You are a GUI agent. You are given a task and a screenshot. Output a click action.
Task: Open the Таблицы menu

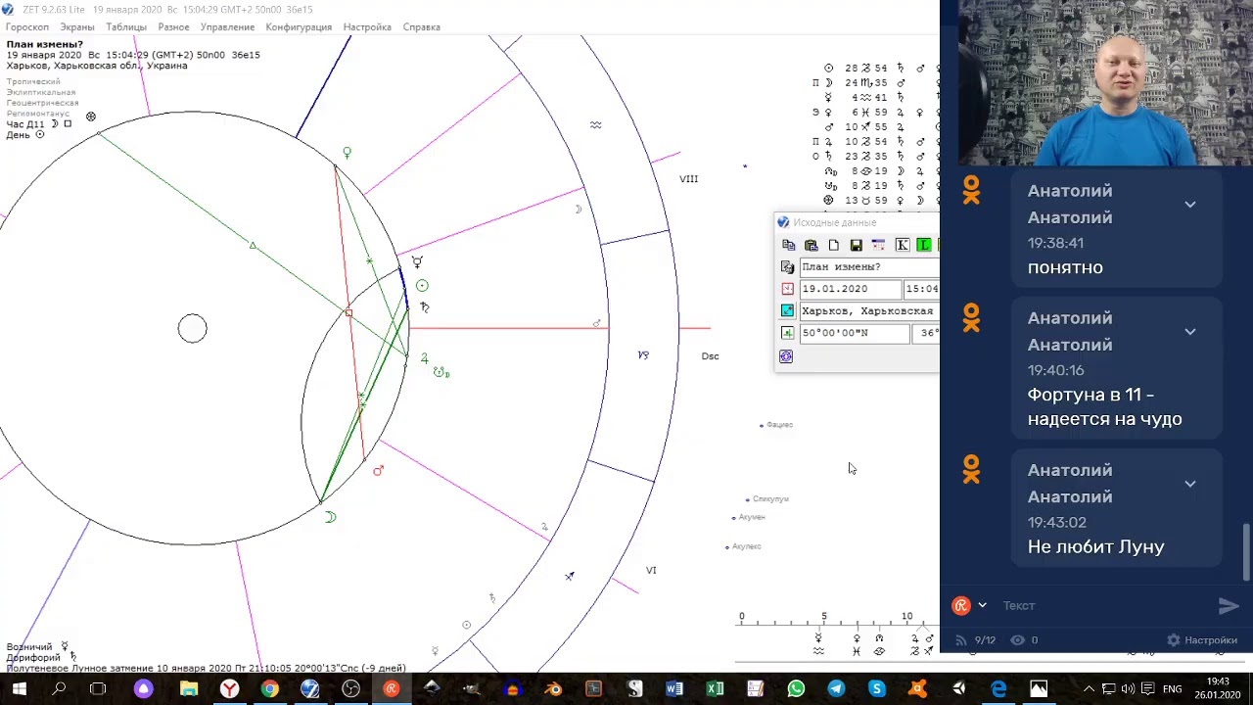tap(126, 27)
